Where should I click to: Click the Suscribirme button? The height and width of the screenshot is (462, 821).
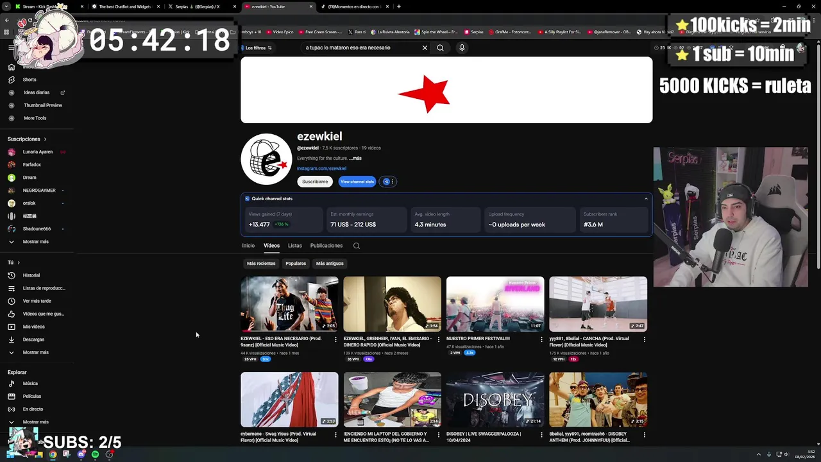coord(315,182)
